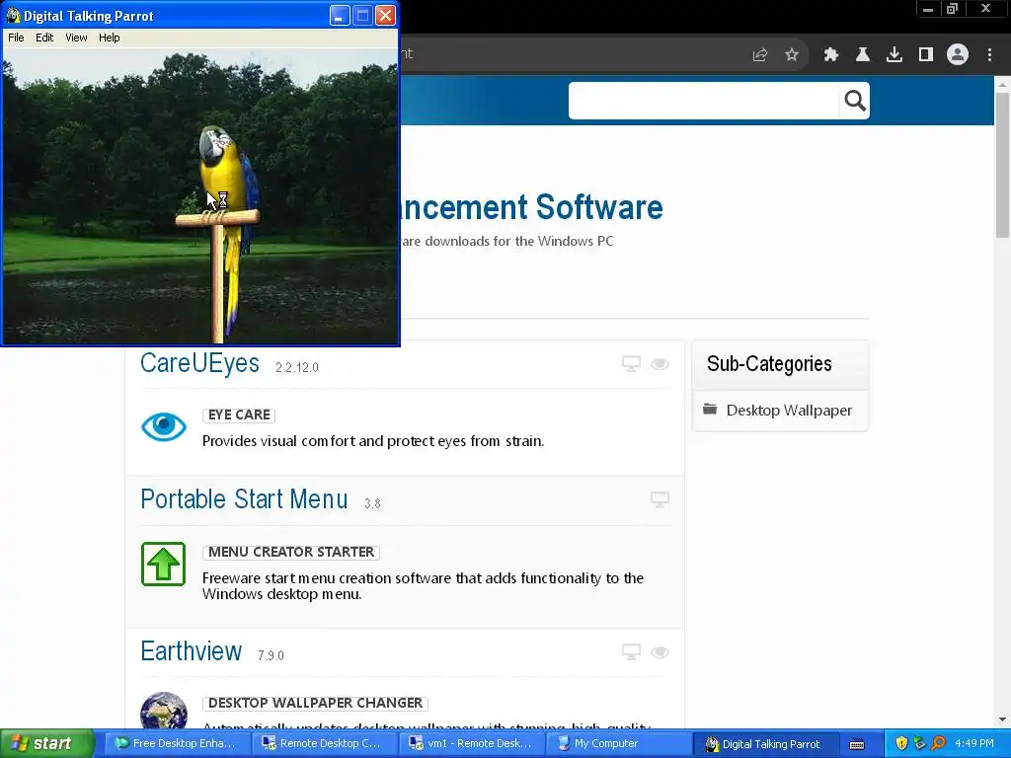Image resolution: width=1011 pixels, height=758 pixels.
Task: Click the green up-arrow Portable Start Menu icon
Action: (163, 564)
